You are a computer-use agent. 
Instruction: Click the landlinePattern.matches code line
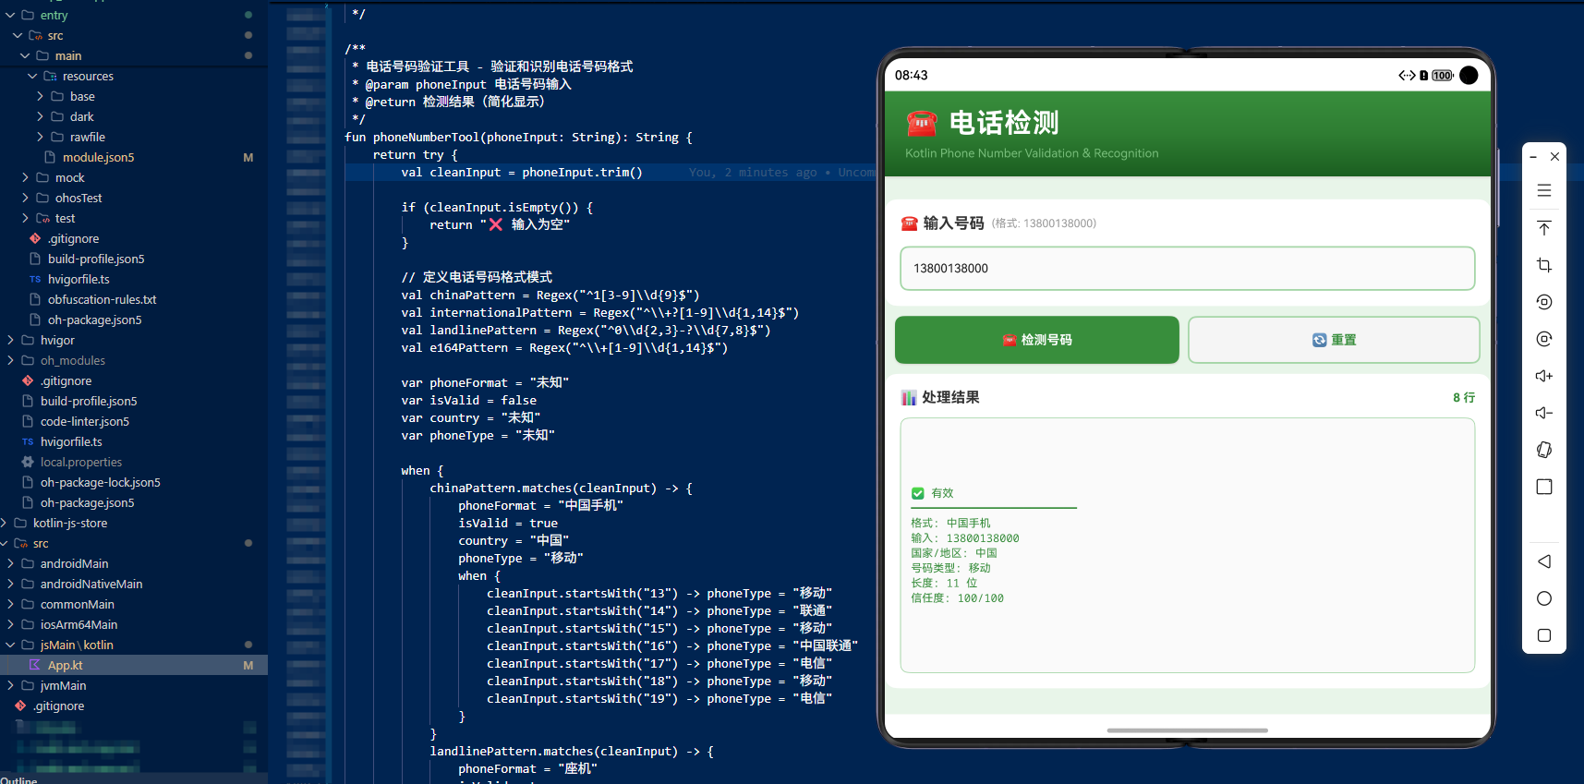(572, 752)
